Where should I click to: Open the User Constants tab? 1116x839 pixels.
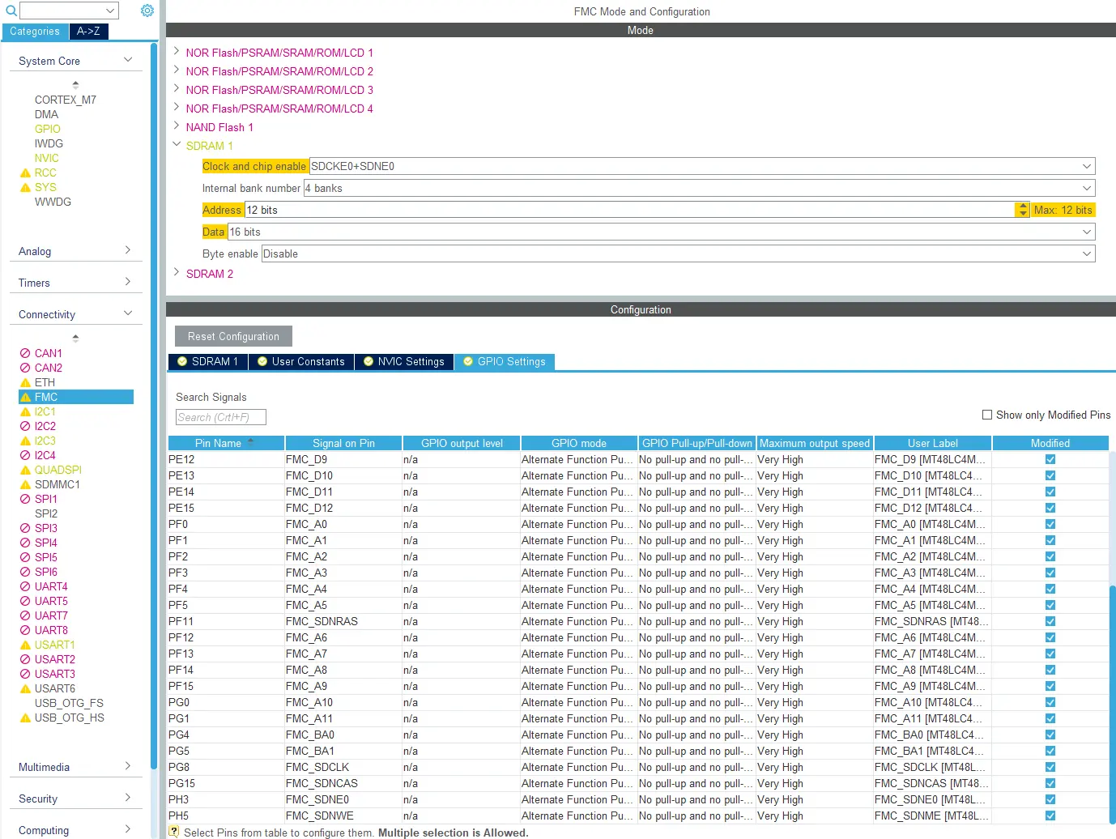301,362
